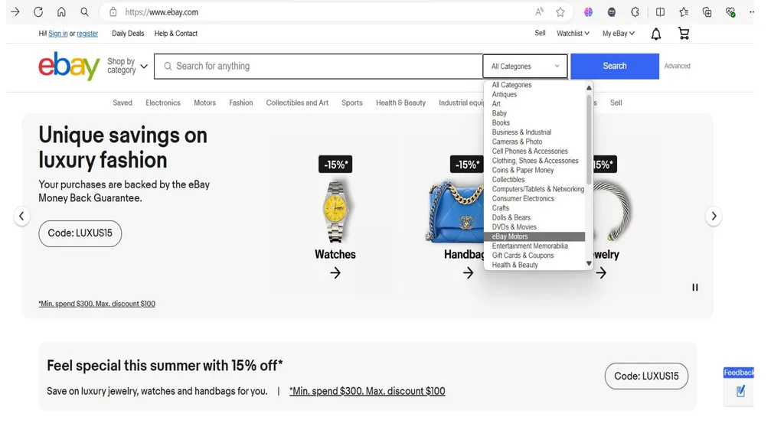Open the dark round profile extension icon

pyautogui.click(x=612, y=12)
